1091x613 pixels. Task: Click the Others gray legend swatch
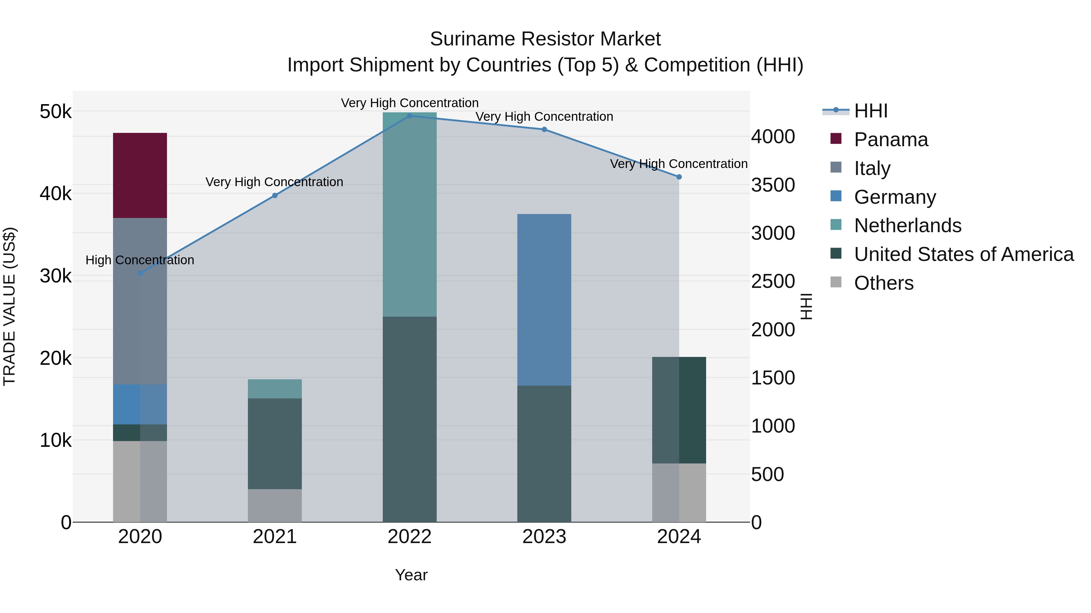tap(836, 282)
